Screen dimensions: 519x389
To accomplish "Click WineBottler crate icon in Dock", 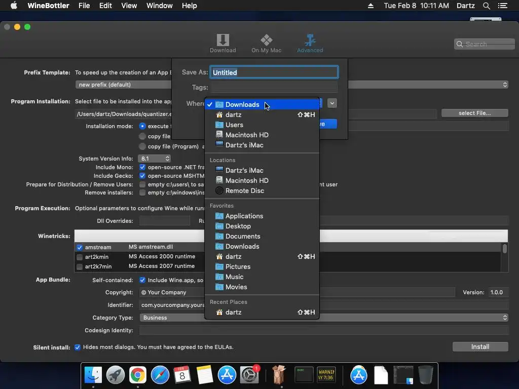I will (x=279, y=375).
